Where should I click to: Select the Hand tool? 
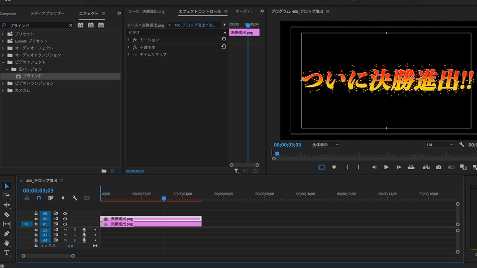(x=7, y=243)
